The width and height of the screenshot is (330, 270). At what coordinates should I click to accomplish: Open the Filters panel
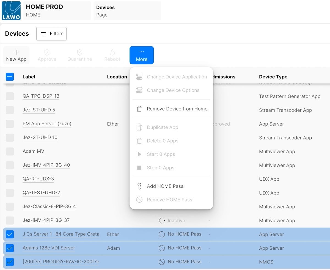tap(51, 34)
